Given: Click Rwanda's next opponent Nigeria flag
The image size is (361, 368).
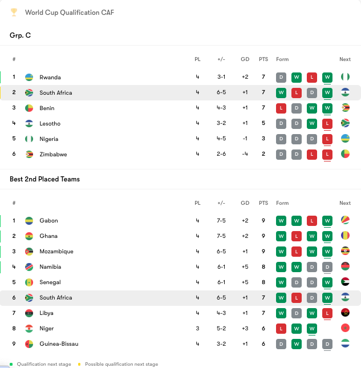Looking at the screenshot, I should [345, 78].
